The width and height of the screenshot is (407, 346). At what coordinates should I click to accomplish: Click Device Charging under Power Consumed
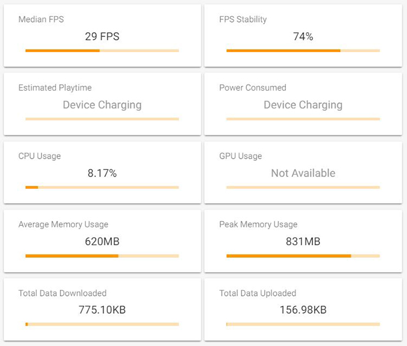tap(303, 105)
